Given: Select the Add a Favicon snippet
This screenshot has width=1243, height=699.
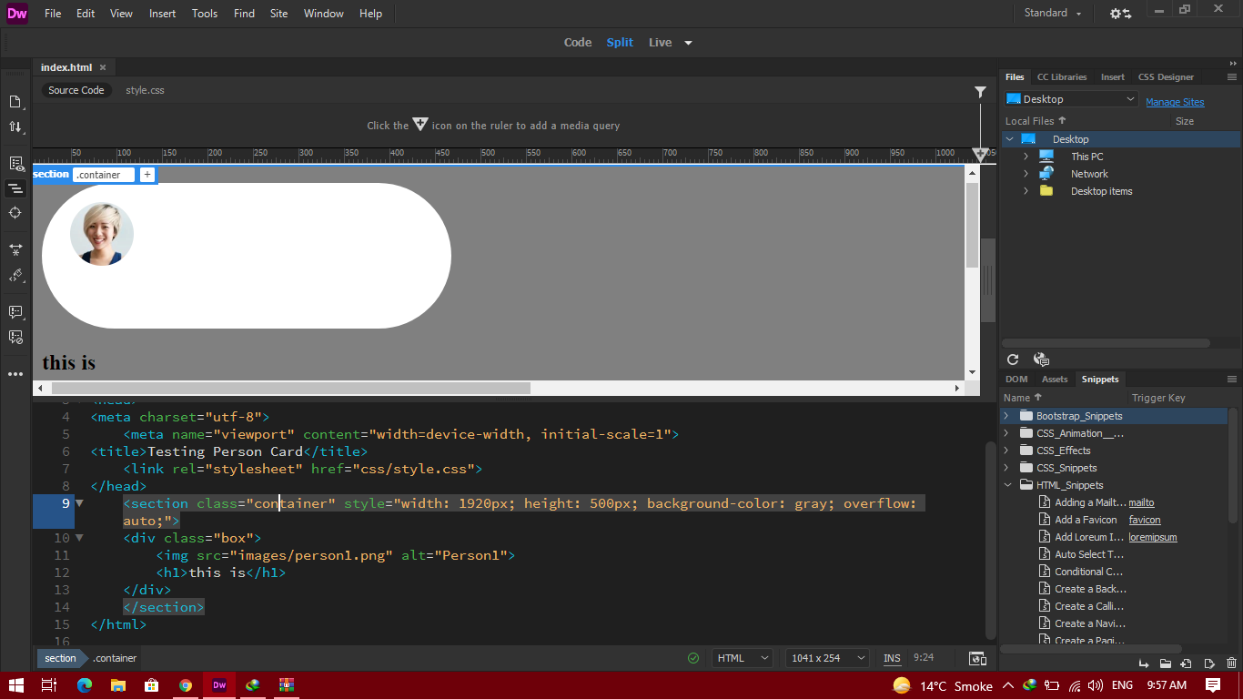Looking at the screenshot, I should pyautogui.click(x=1086, y=520).
